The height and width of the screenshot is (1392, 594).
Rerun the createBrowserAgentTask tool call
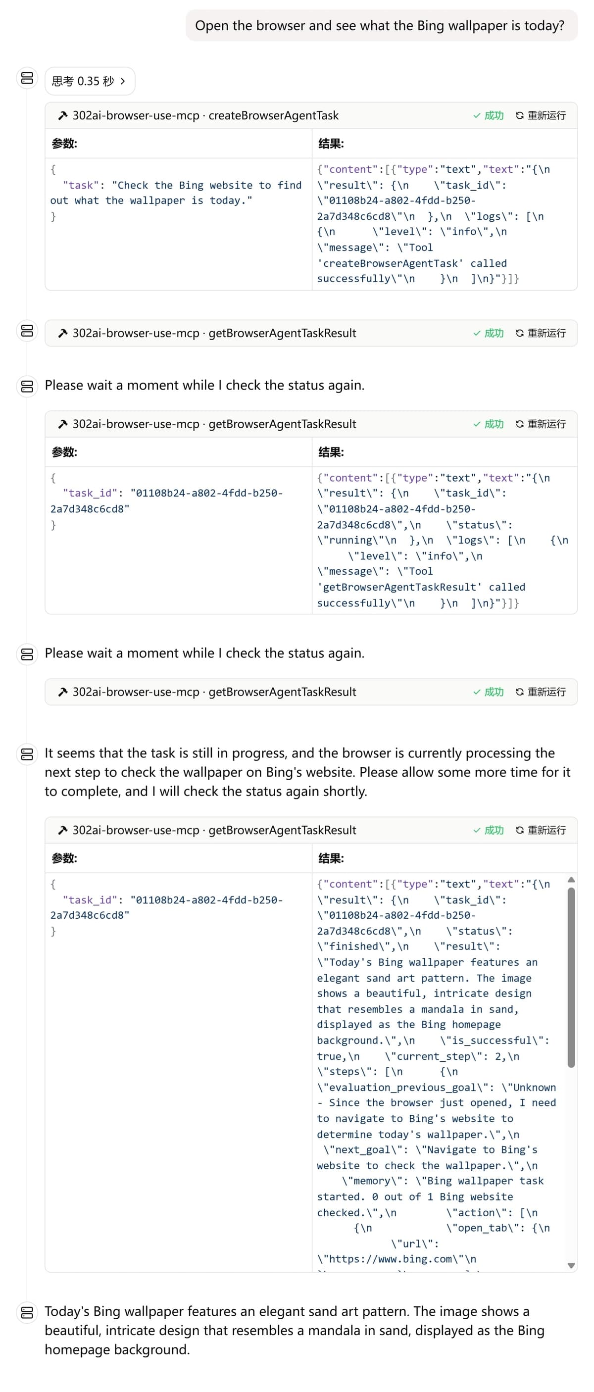[541, 115]
